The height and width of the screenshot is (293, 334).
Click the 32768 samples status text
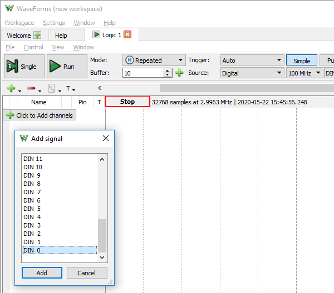pyautogui.click(x=229, y=102)
